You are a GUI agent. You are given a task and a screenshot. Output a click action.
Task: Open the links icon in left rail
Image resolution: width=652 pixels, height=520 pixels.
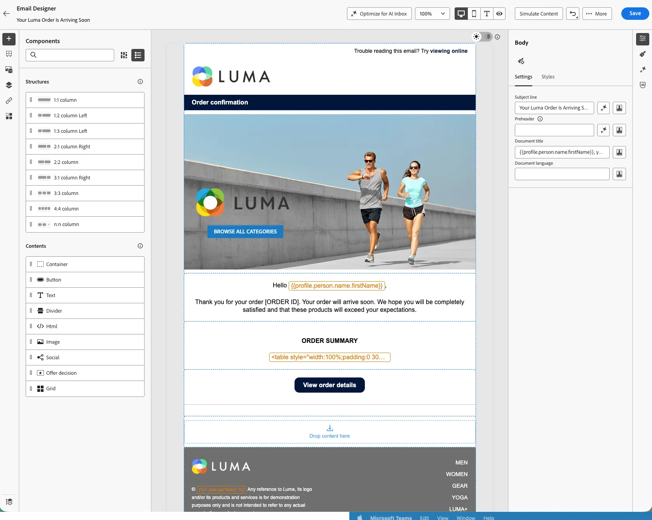pyautogui.click(x=9, y=101)
